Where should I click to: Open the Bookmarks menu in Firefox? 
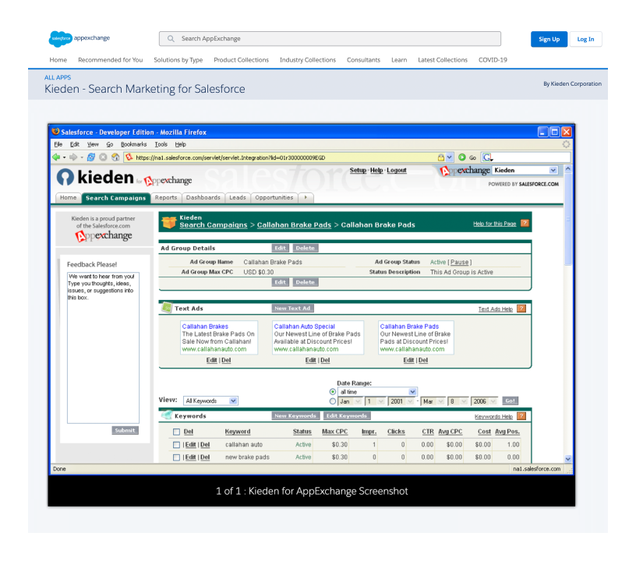[x=134, y=144]
